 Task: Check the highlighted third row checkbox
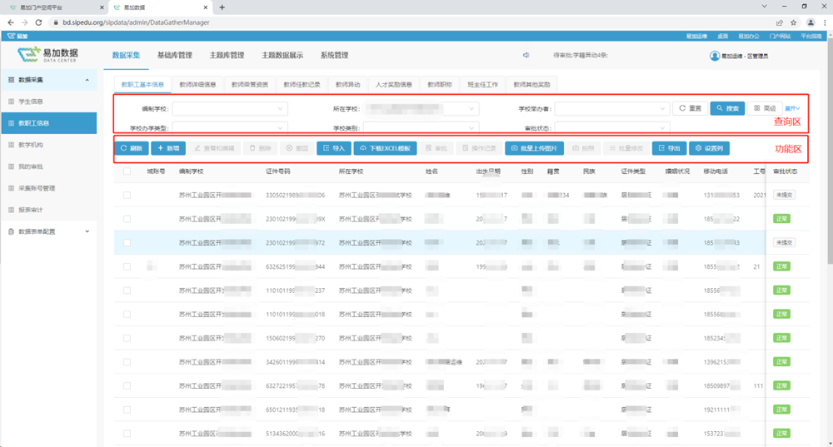click(x=127, y=242)
